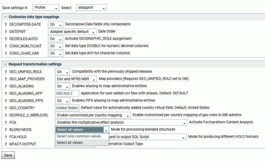
Task: Toggle the DECOMPOSE-DATE On dropdown
Action: (x=56, y=24)
